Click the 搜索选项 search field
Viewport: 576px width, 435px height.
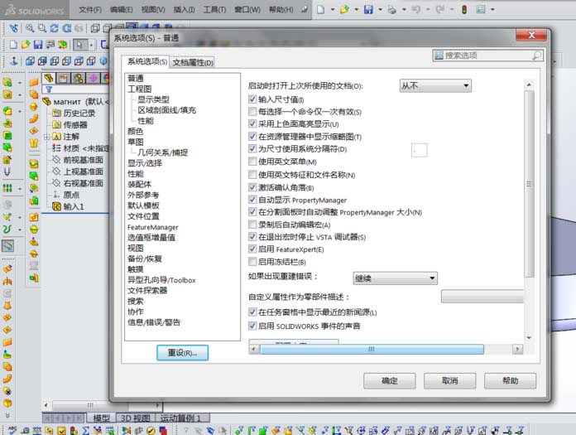point(487,56)
